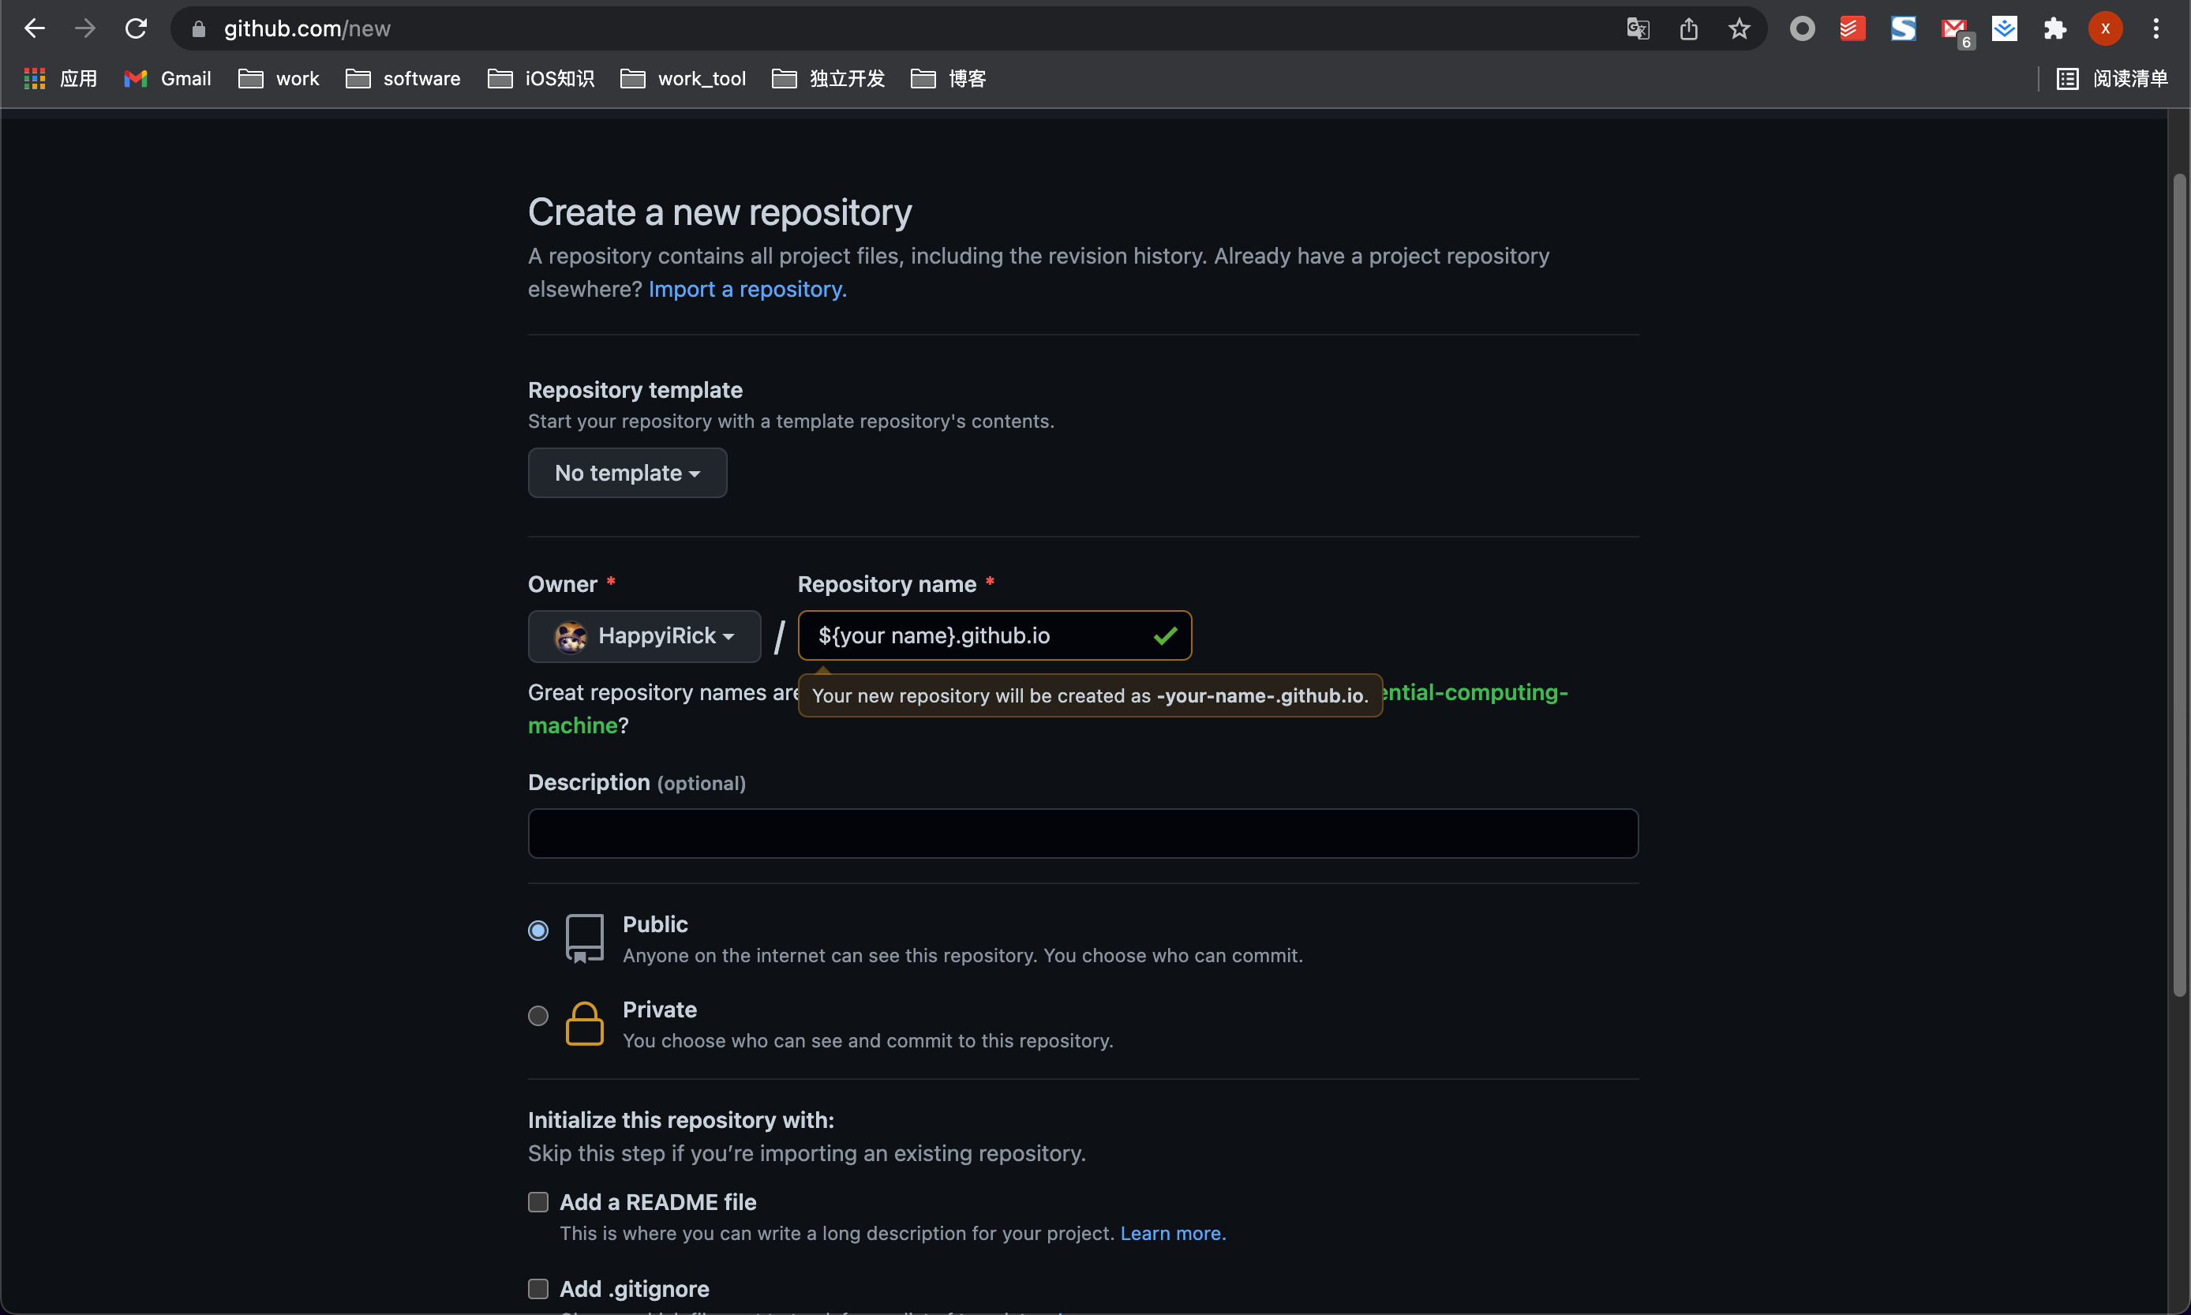This screenshot has width=2191, height=1315.
Task: Click the suggested name ending in computing-
Action: click(x=1475, y=693)
